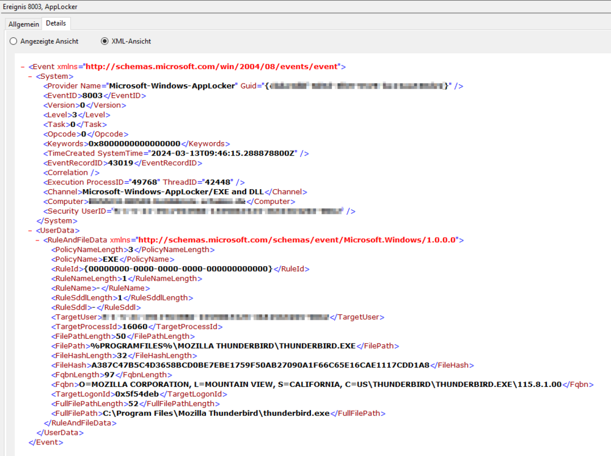
Task: Click the %PROGRAMFILES% FilePath value
Action: point(223,346)
